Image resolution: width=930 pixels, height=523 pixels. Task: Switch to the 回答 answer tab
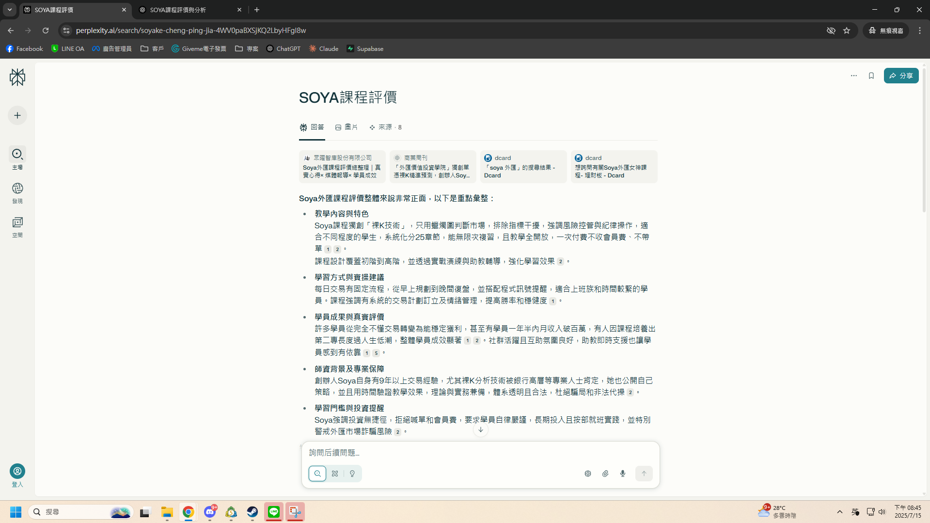coord(312,127)
